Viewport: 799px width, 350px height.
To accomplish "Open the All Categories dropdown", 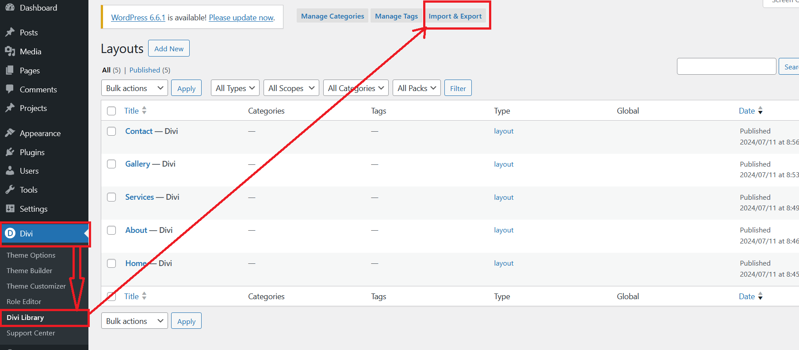I will pos(356,88).
